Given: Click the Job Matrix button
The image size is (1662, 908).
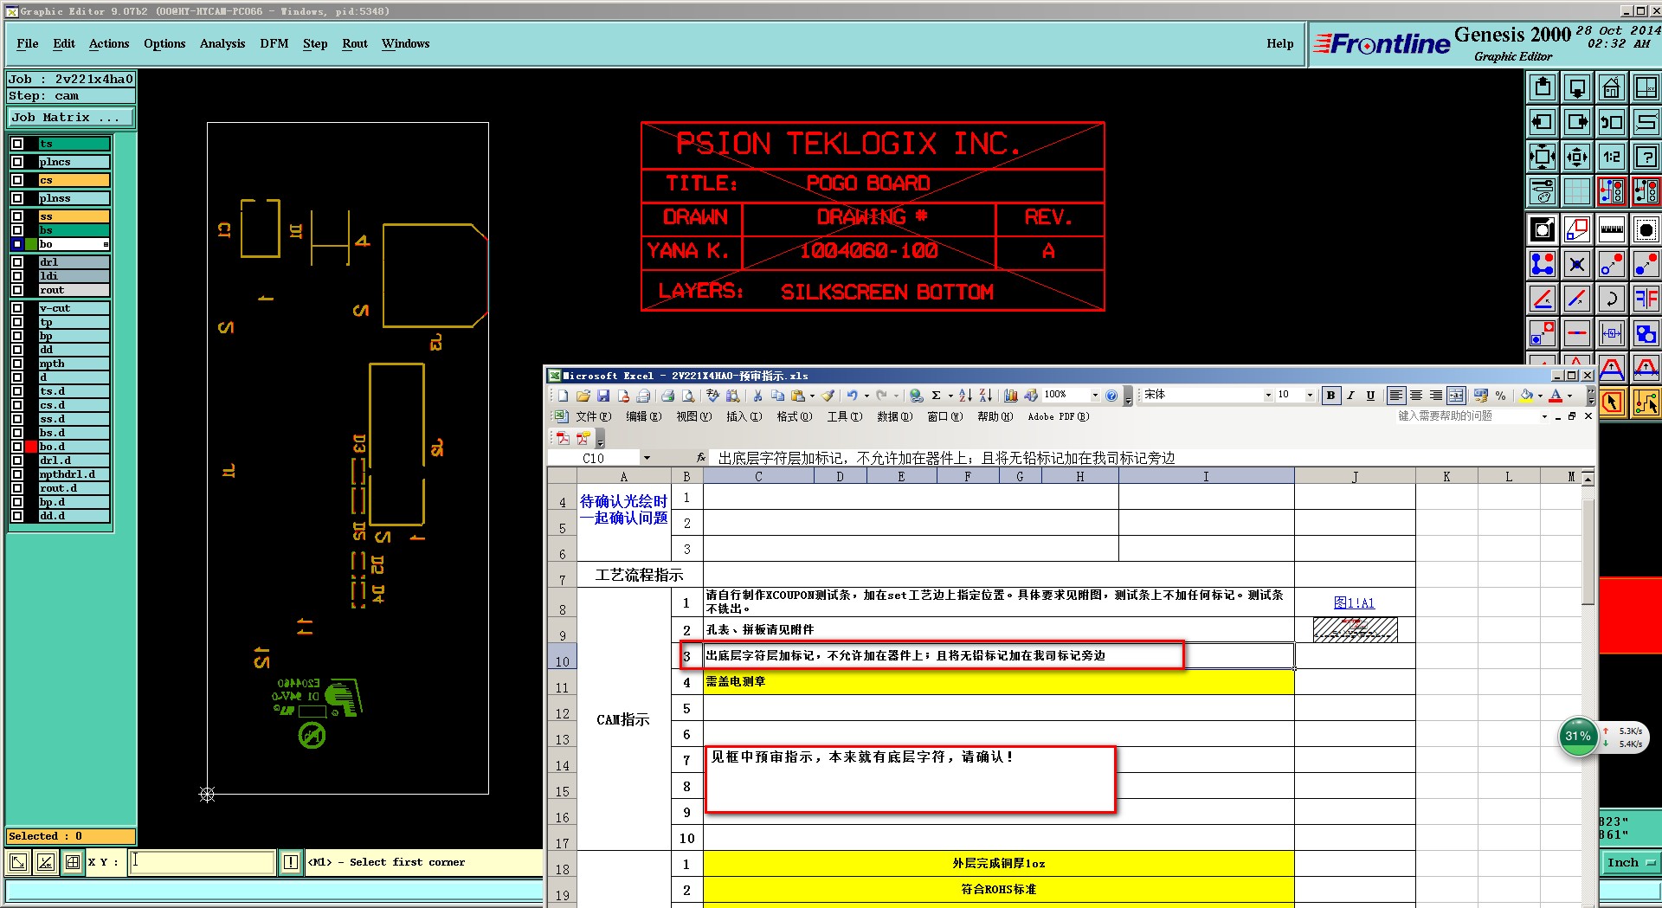Looking at the screenshot, I should click(72, 118).
